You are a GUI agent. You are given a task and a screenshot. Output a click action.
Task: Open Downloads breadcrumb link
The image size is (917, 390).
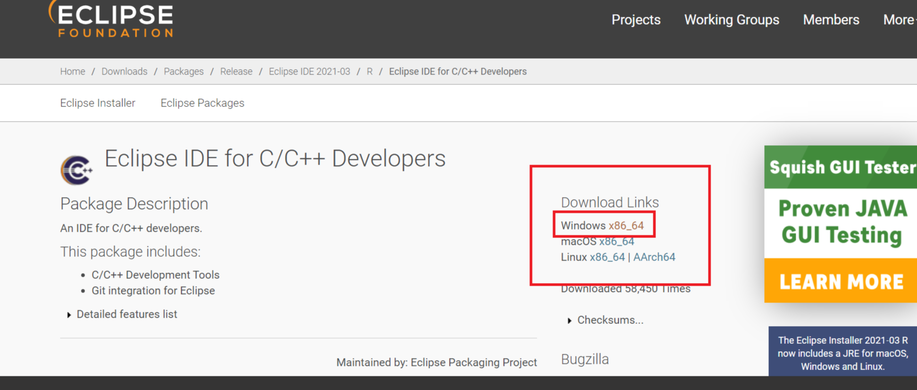[x=124, y=71]
